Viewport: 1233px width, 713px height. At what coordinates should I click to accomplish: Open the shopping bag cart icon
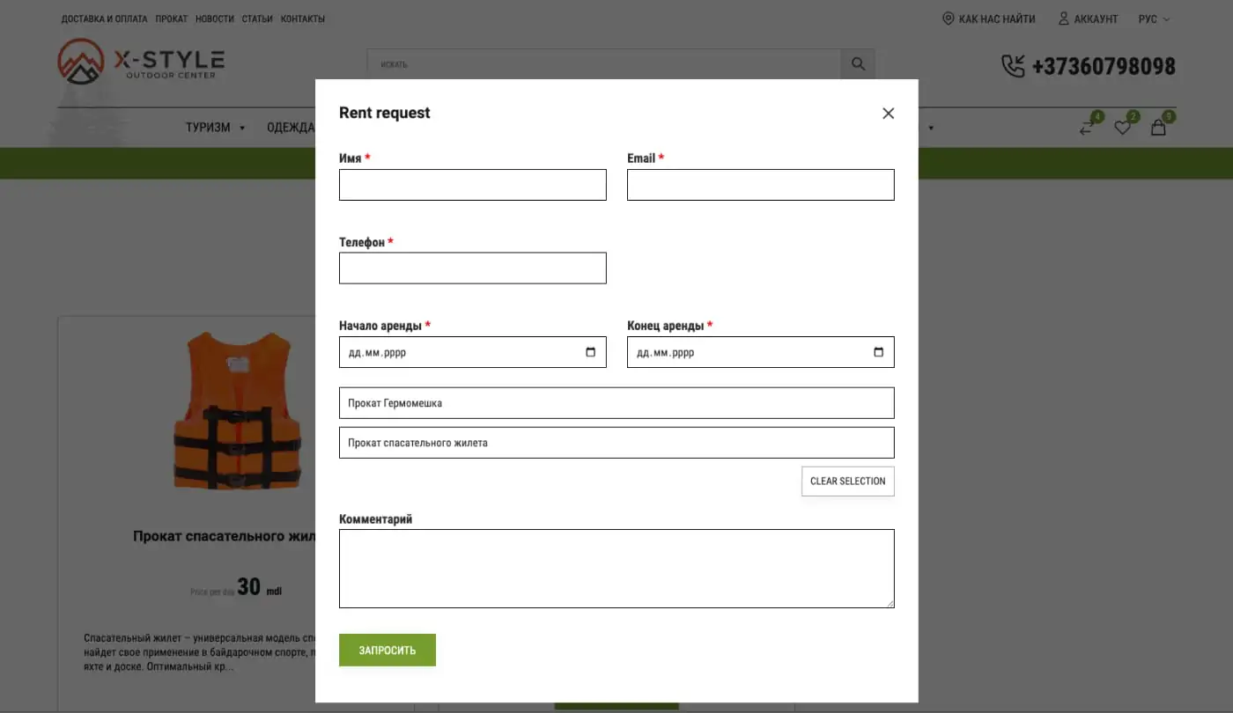click(1158, 128)
